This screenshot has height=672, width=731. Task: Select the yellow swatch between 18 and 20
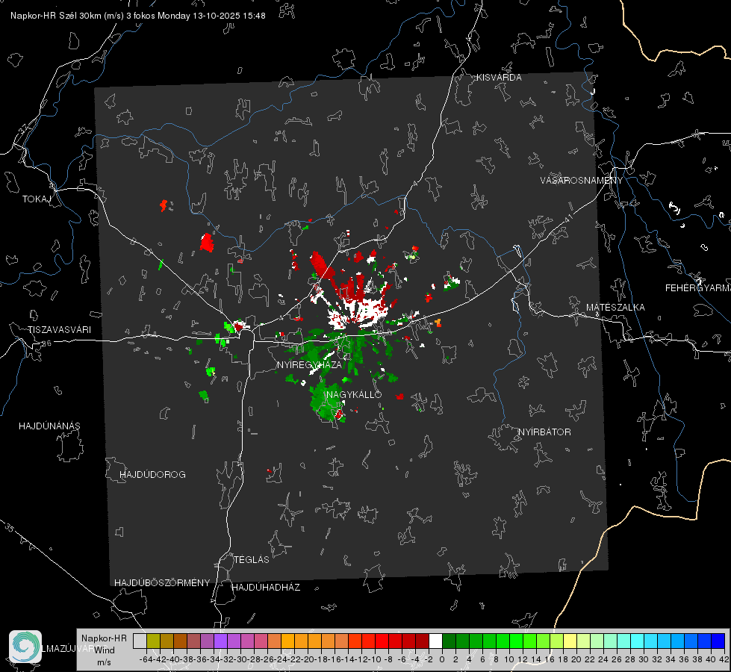[x=570, y=641]
